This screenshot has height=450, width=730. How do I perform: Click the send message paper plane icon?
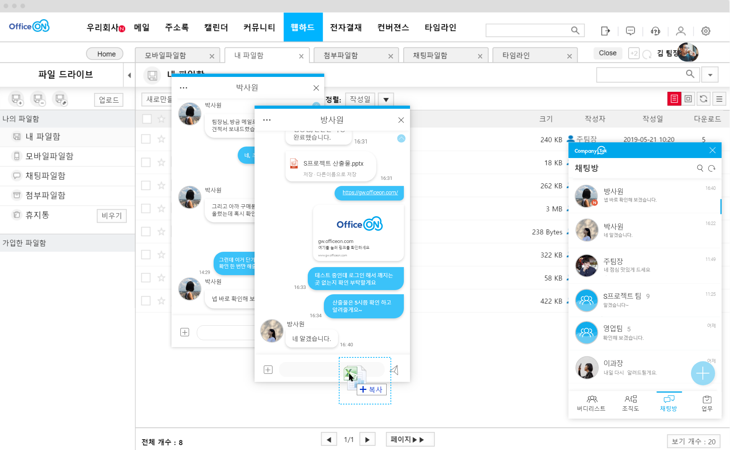click(x=394, y=370)
